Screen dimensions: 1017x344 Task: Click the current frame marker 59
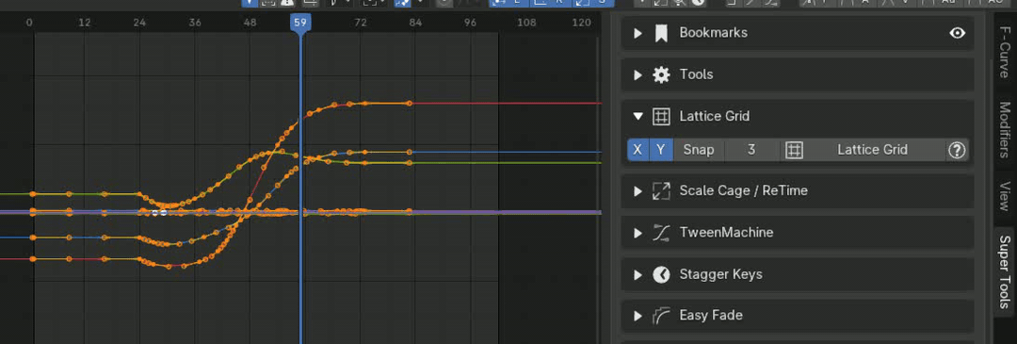[x=299, y=23]
